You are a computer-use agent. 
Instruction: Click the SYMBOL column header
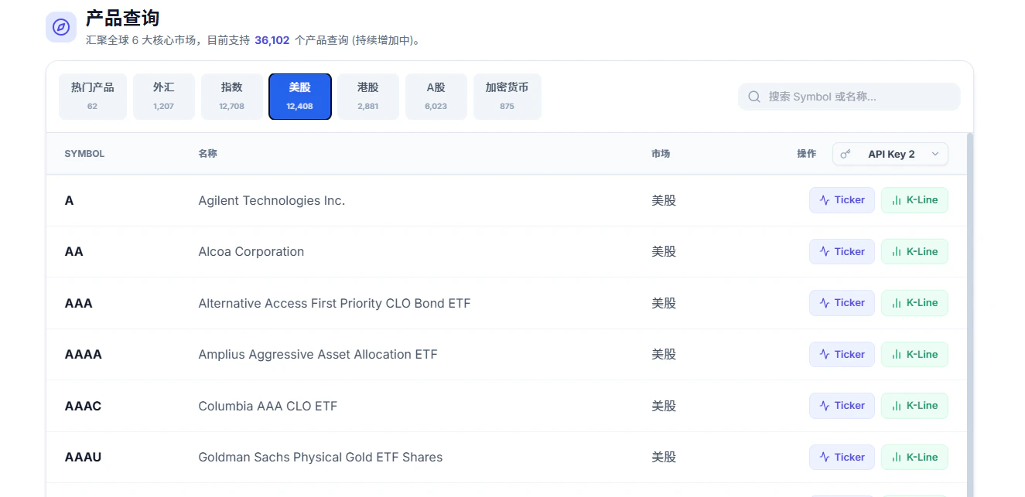point(84,154)
